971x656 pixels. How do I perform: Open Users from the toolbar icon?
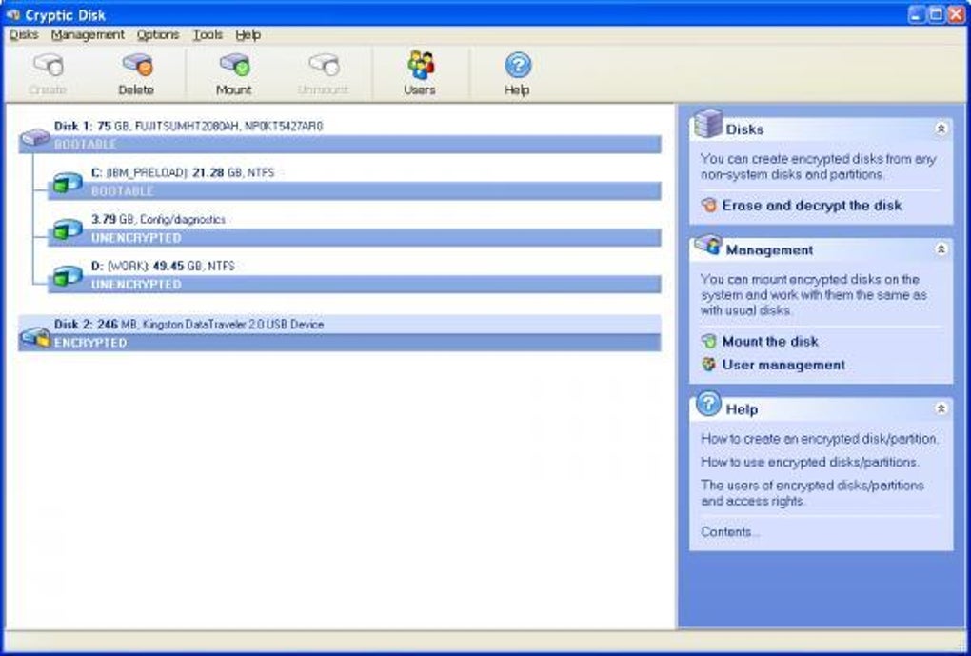click(421, 65)
